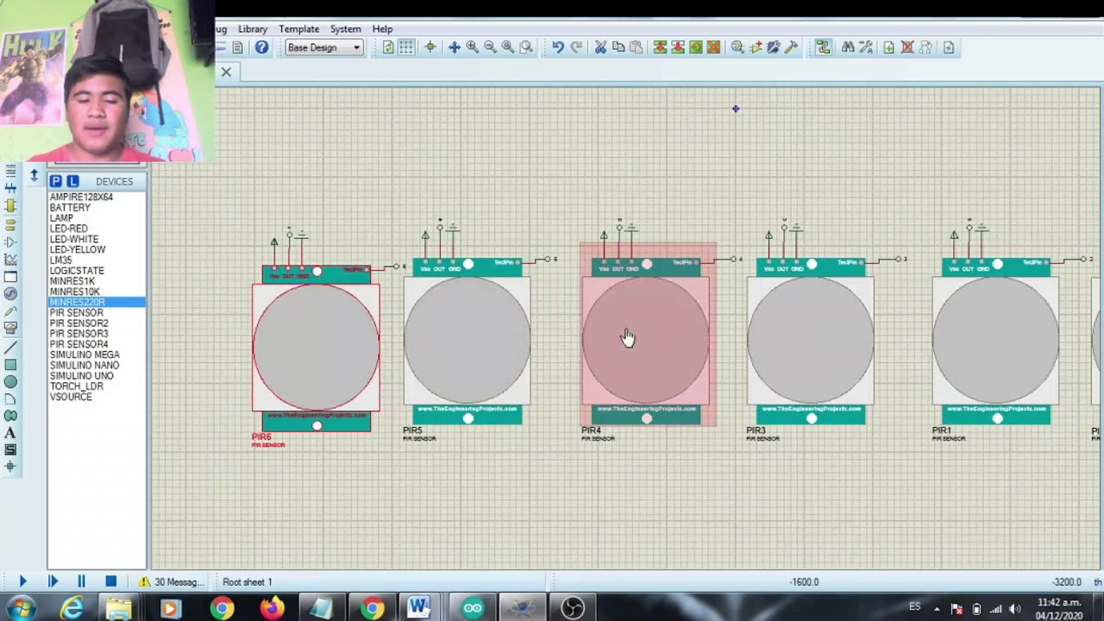Click the pan/center view arrows icon

pyautogui.click(x=454, y=47)
